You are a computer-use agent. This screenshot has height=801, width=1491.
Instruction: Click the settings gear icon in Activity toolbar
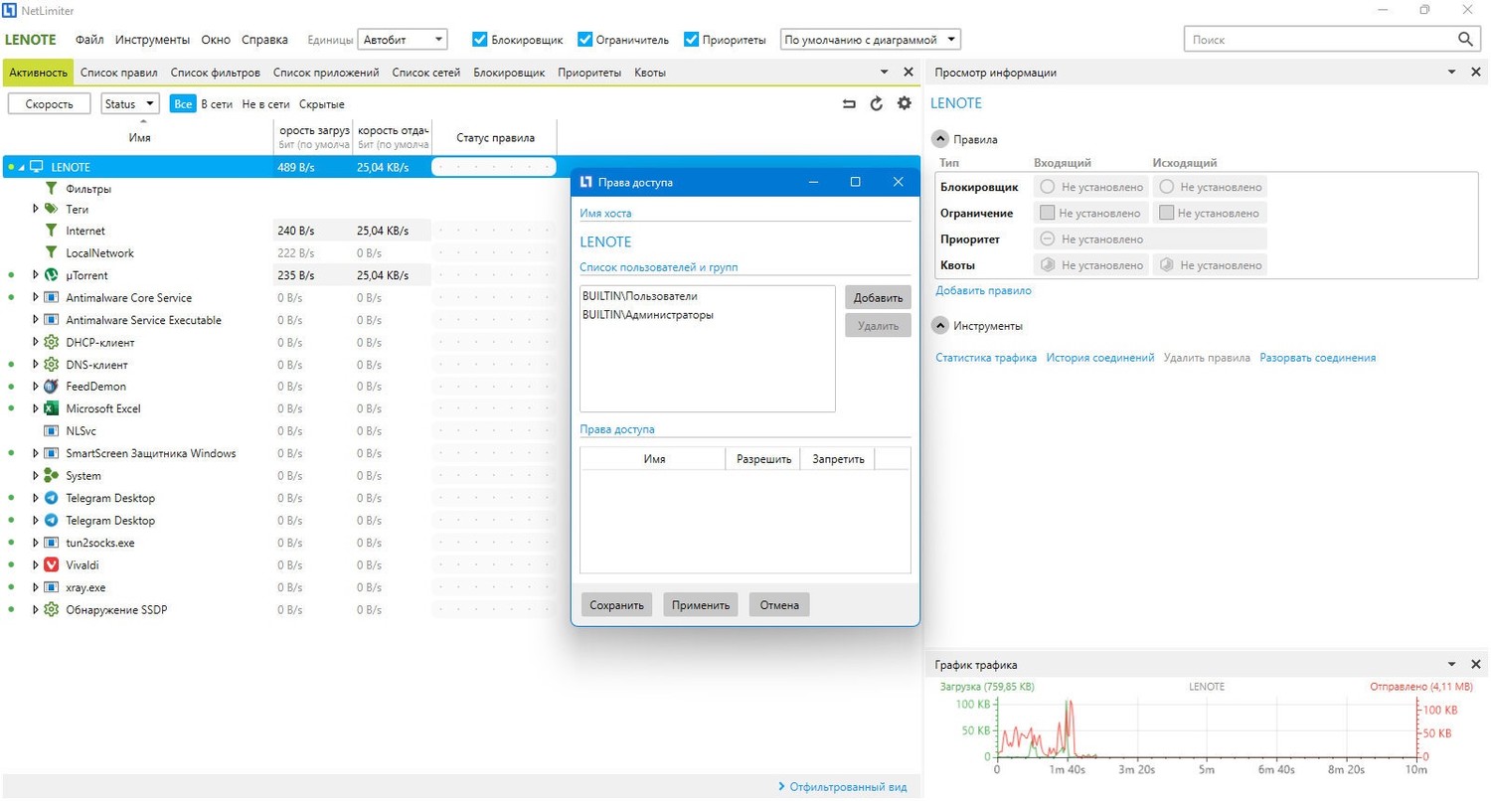click(x=904, y=103)
